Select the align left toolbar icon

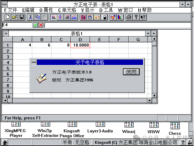click(x=54, y=17)
